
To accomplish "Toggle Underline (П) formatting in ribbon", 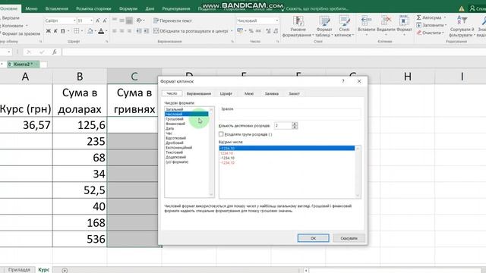I will (63, 31).
